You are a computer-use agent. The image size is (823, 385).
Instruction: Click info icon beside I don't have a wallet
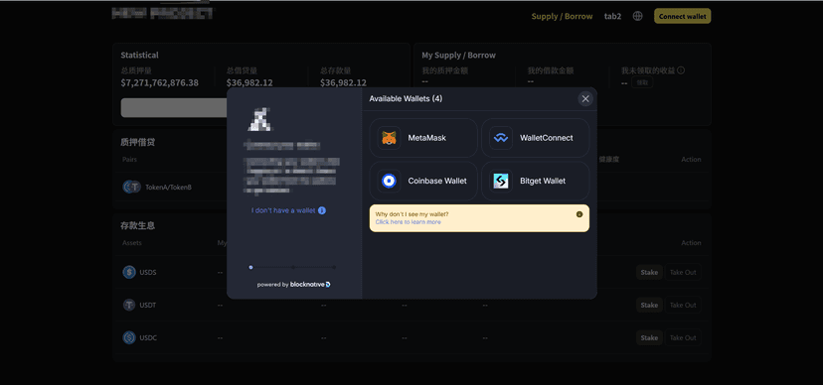tap(322, 210)
